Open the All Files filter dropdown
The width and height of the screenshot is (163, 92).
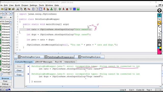point(4,14)
